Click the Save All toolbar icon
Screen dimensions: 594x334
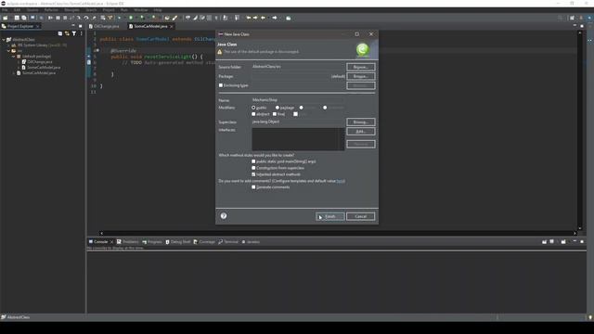coord(24,18)
